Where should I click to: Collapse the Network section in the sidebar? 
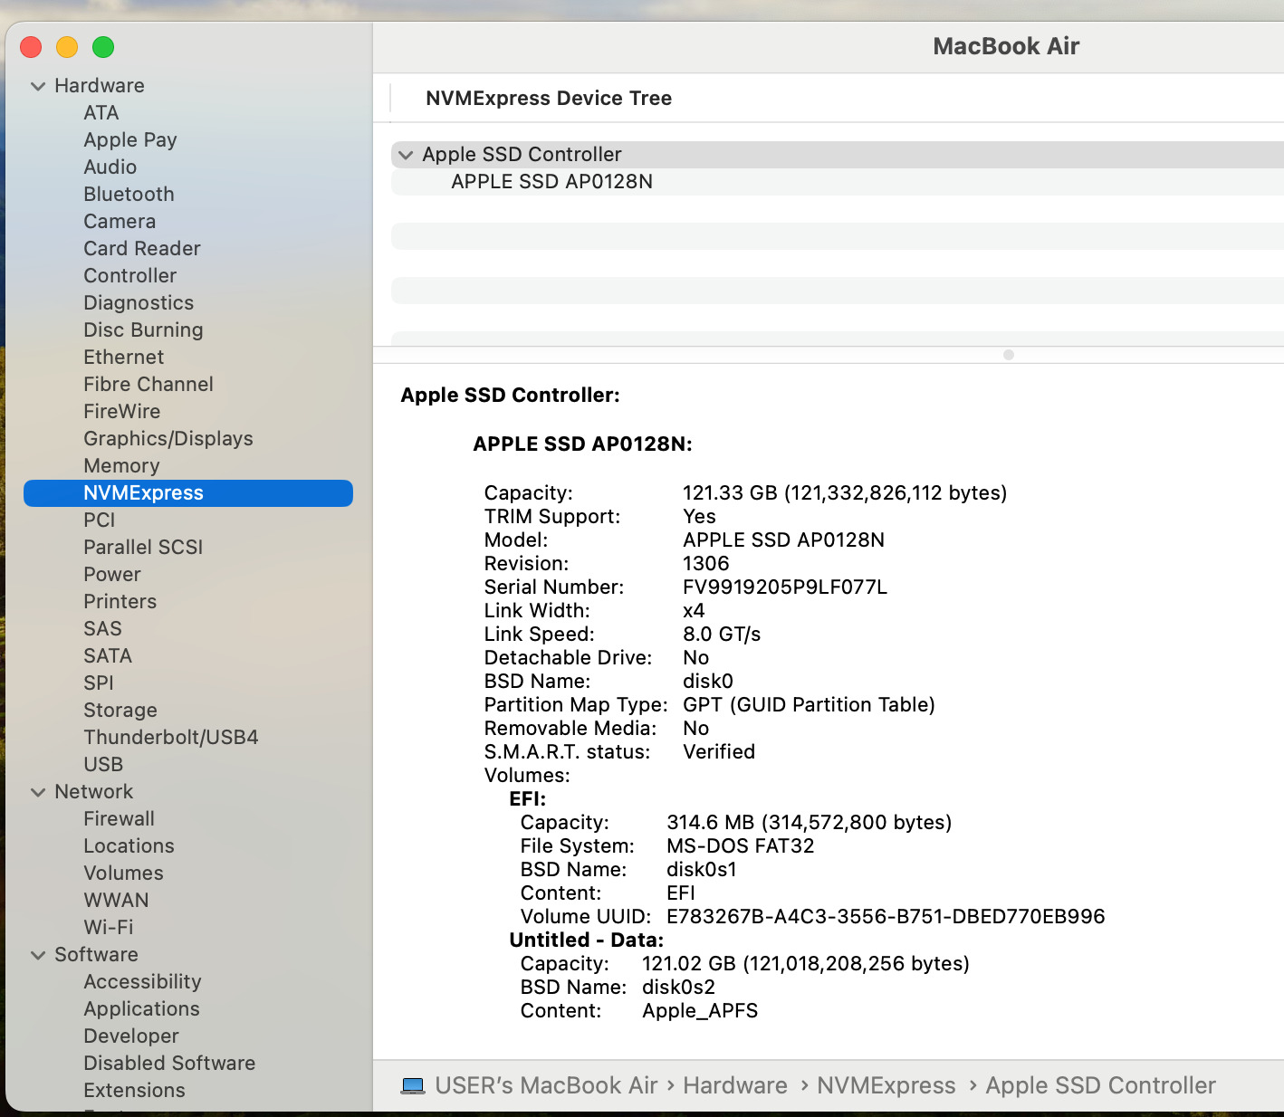click(x=38, y=791)
